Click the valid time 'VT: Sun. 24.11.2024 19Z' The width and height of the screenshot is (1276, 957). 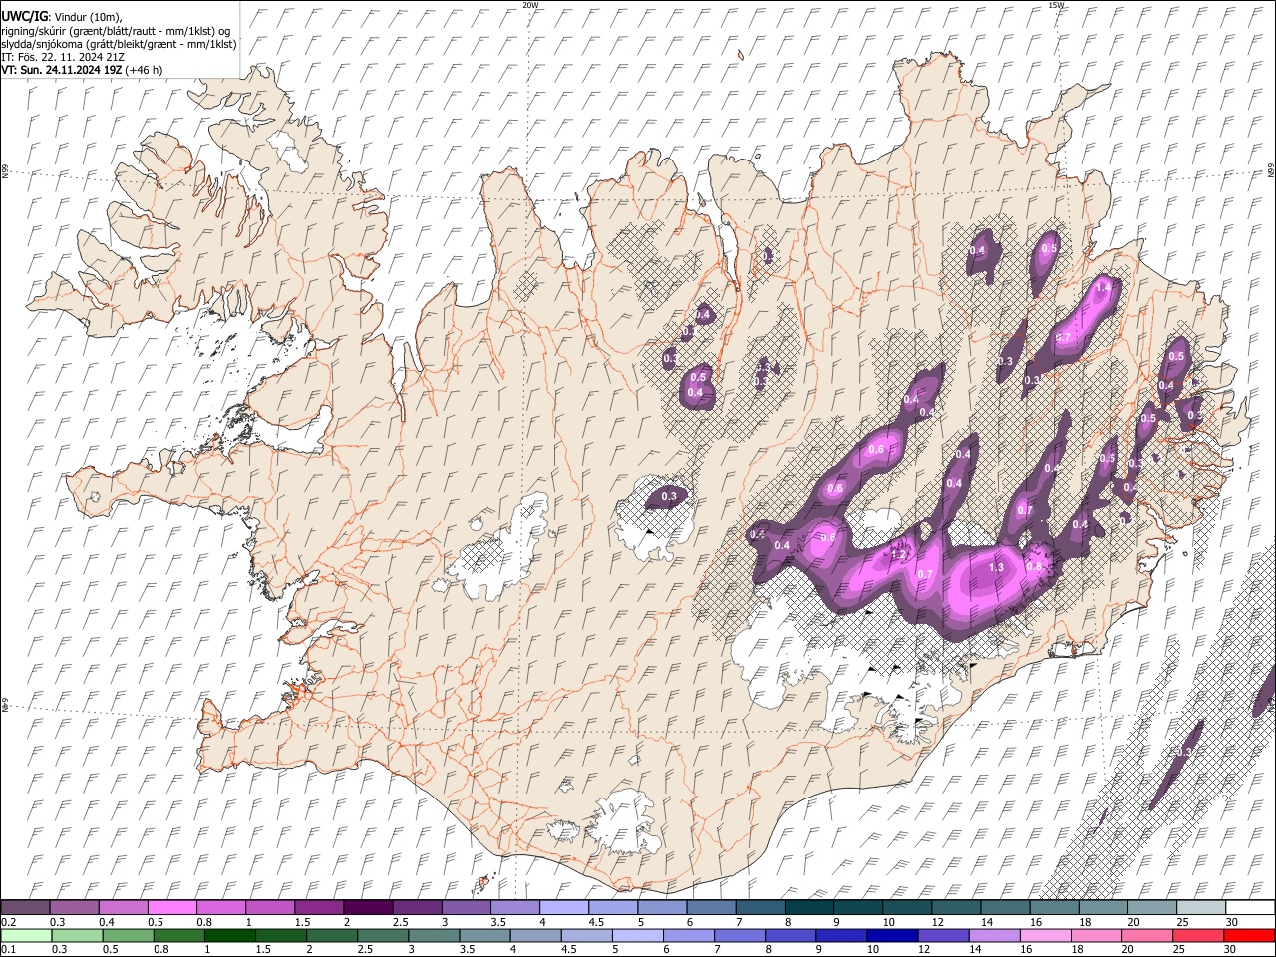pyautogui.click(x=62, y=70)
